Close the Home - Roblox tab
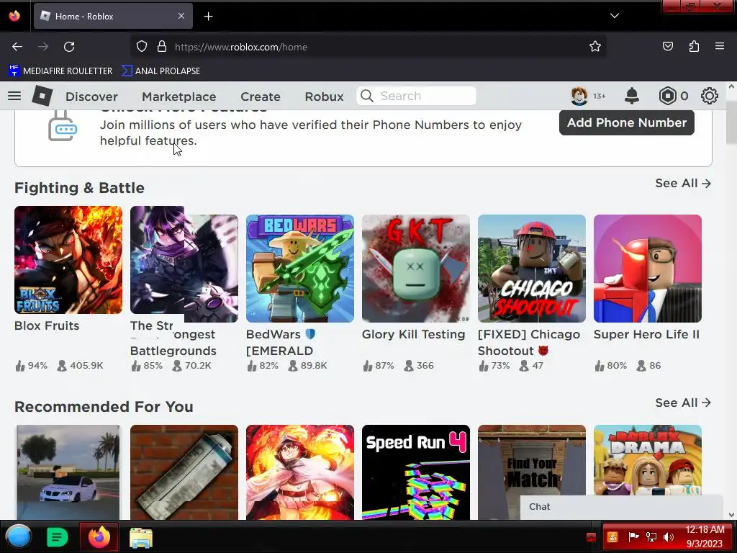The image size is (737, 553). pyautogui.click(x=181, y=16)
